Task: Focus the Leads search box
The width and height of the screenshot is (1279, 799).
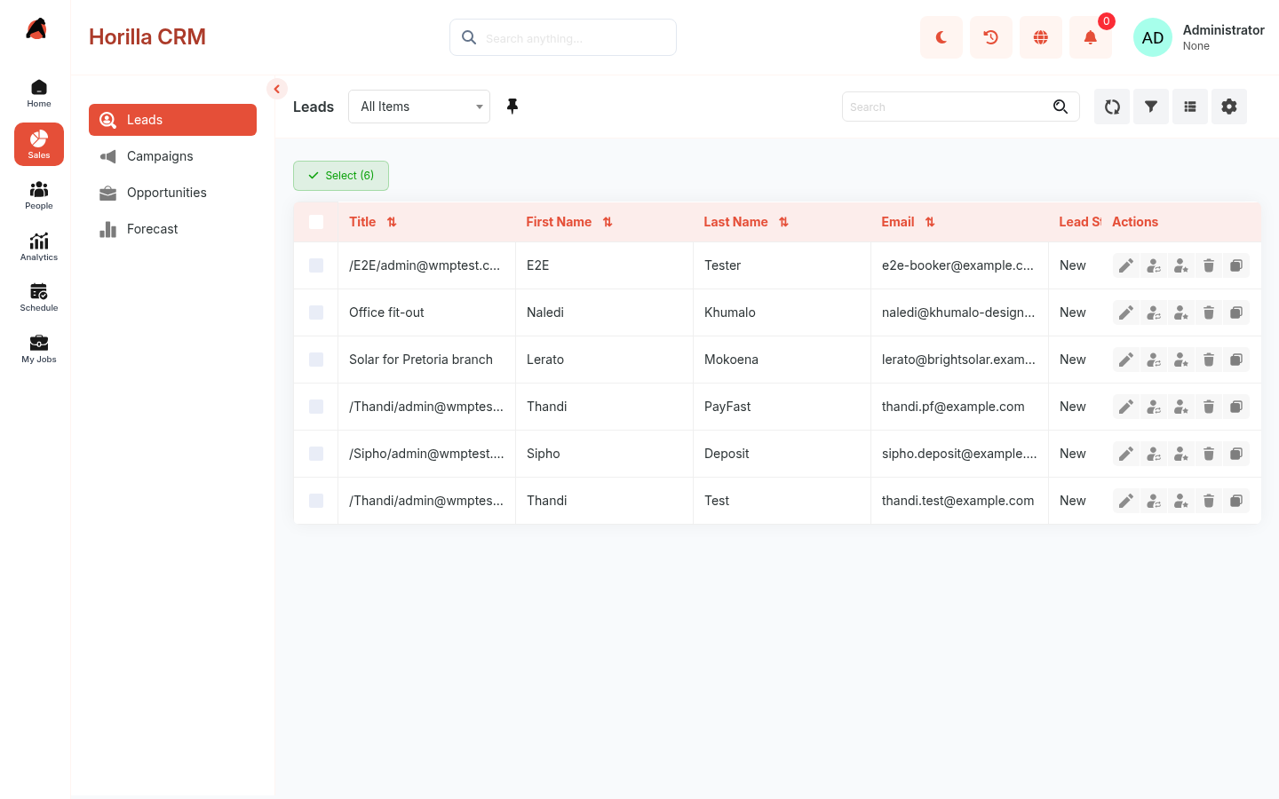Action: pos(960,107)
